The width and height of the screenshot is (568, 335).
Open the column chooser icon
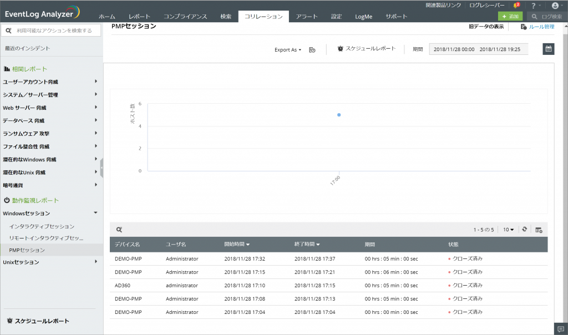[539, 230]
